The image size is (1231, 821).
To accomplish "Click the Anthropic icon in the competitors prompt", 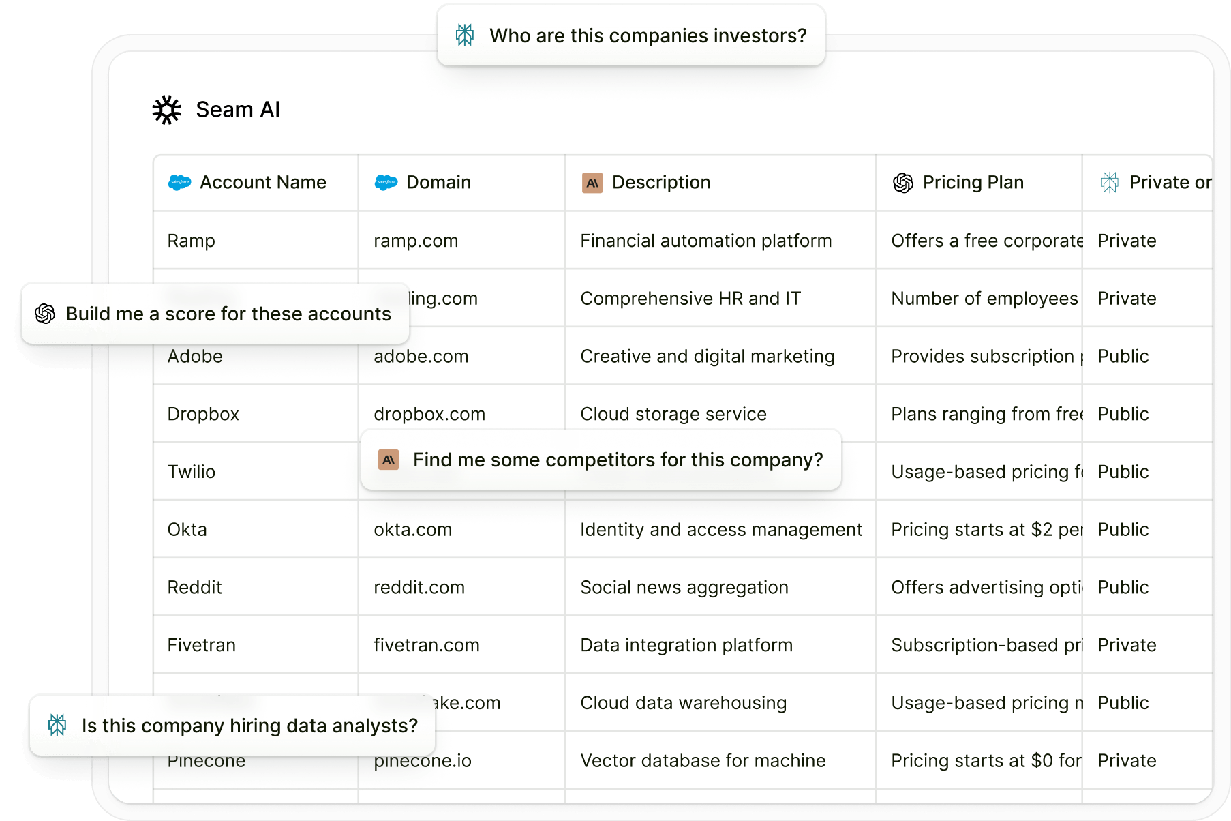I will click(x=389, y=460).
